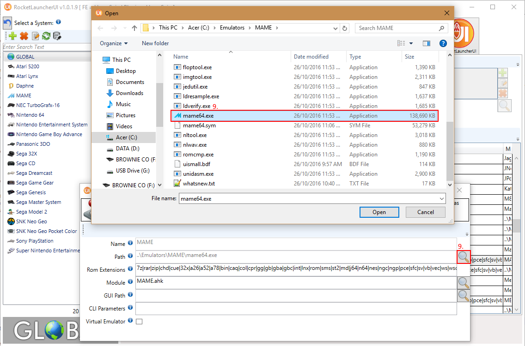Open the view options dropdown arrow
Viewport: 525px width, 346px height.
[x=411, y=43]
